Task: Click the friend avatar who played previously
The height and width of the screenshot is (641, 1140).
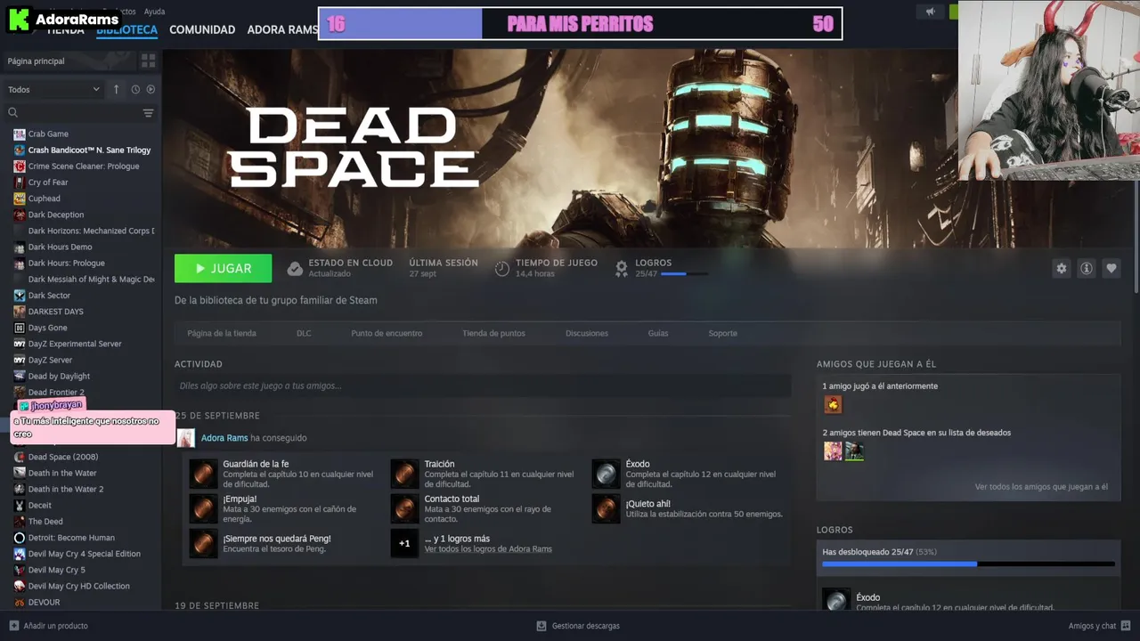Action: (x=833, y=405)
